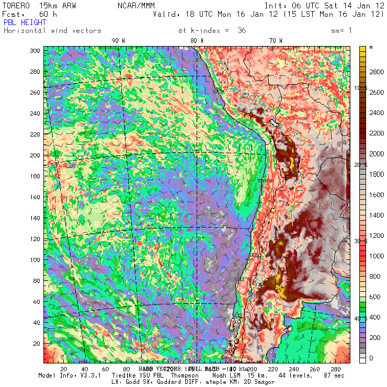Click the 220 tick on the horizontal axis
This screenshot has width=387, height=387.
(272, 369)
